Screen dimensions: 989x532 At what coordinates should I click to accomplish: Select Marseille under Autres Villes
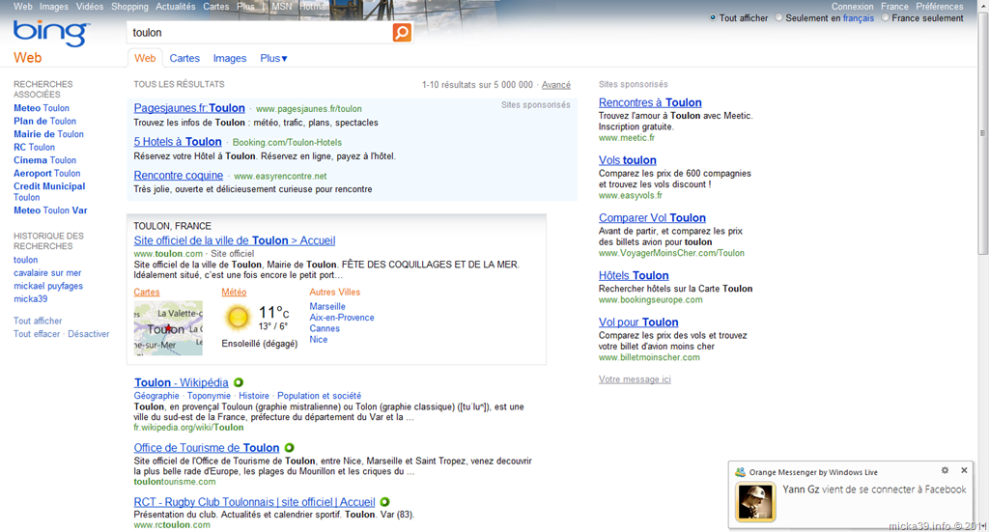coord(327,306)
